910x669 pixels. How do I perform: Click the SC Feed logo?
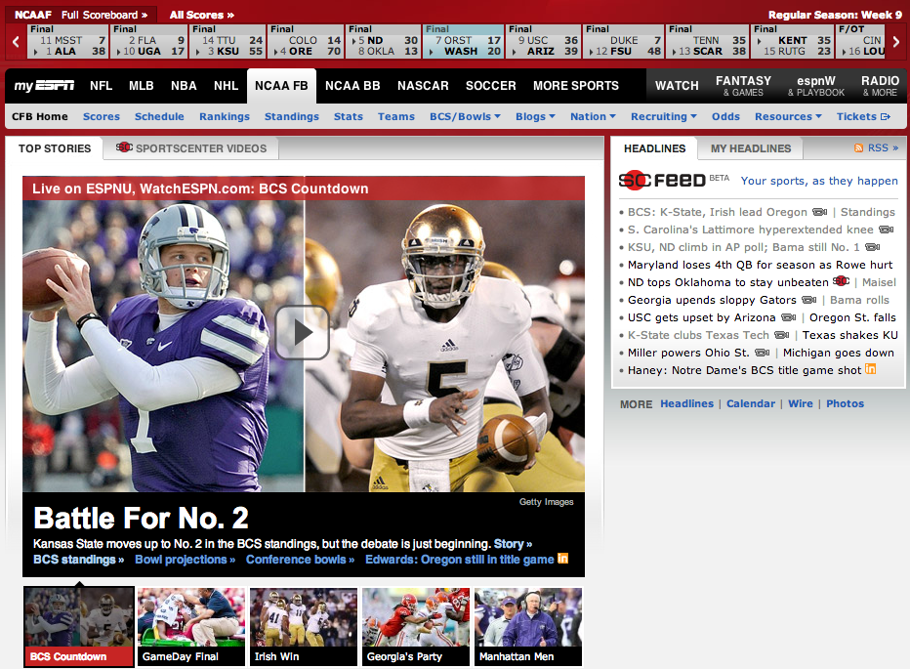tap(662, 181)
